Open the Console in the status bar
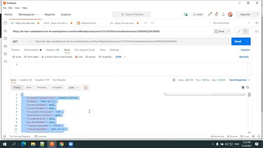263x148 pixels. click(40, 136)
